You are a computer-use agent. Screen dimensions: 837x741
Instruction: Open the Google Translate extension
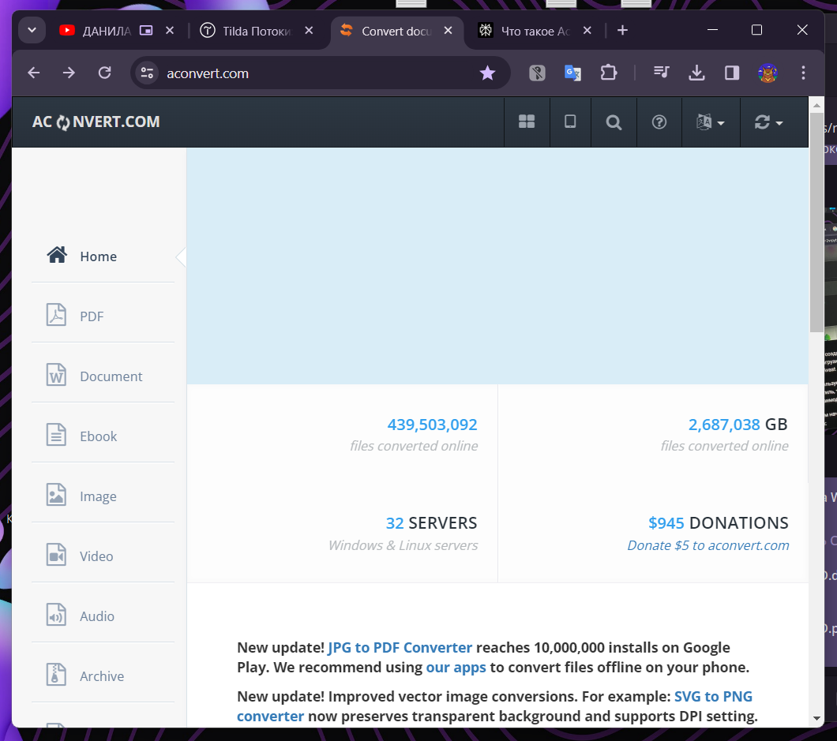pyautogui.click(x=572, y=73)
